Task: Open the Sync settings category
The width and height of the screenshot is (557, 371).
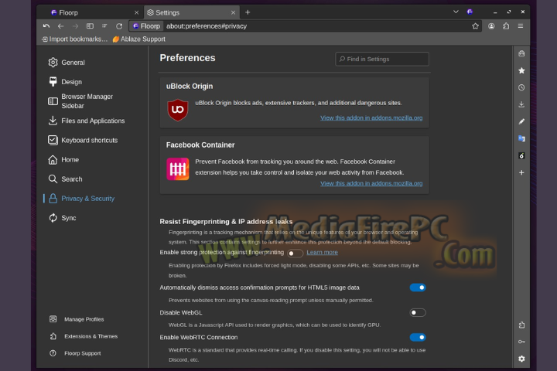Action: pos(62,218)
